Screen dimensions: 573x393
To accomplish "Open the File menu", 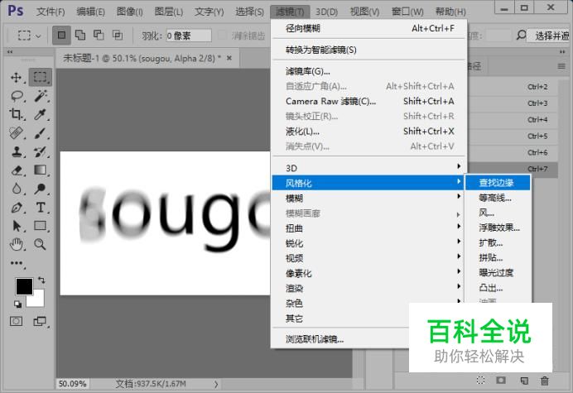I will pos(51,12).
